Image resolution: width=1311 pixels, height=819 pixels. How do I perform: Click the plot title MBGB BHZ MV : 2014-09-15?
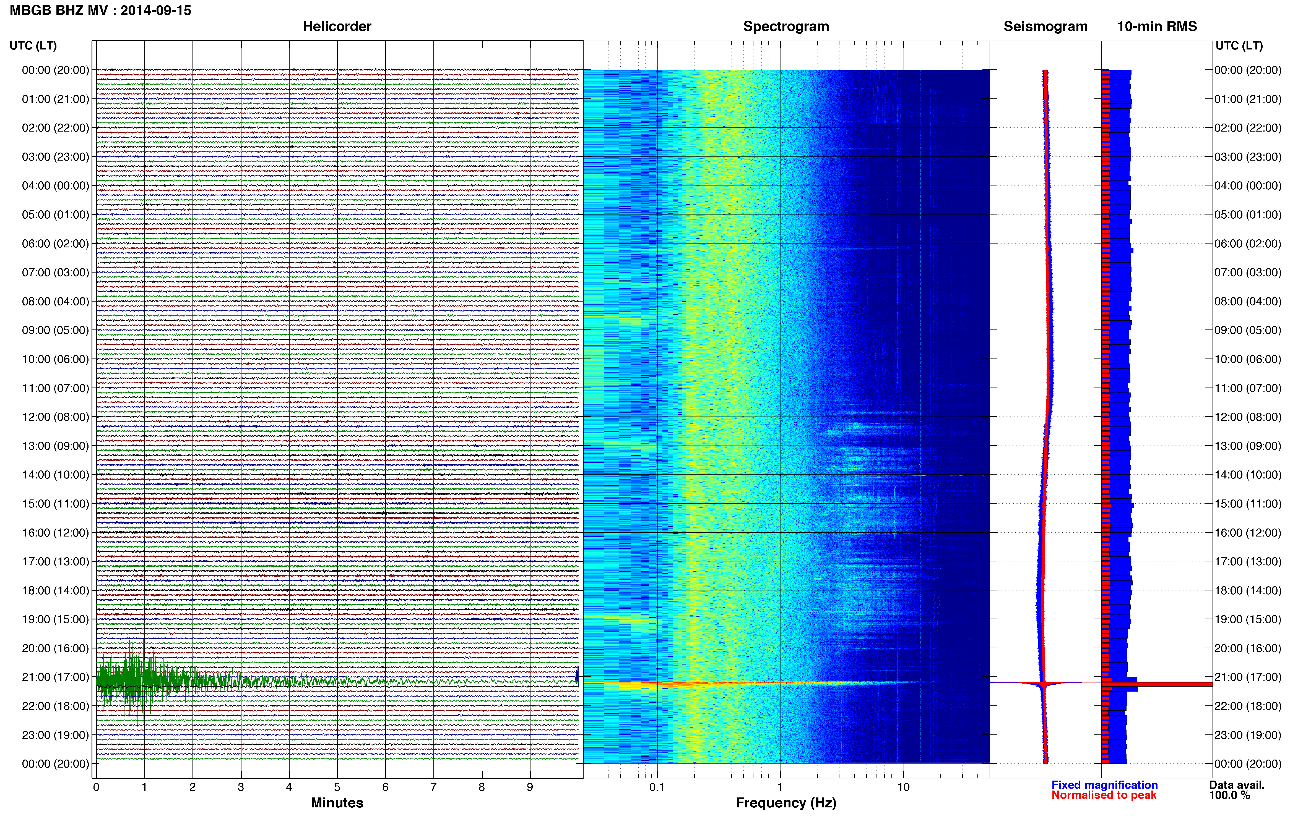coord(100,10)
